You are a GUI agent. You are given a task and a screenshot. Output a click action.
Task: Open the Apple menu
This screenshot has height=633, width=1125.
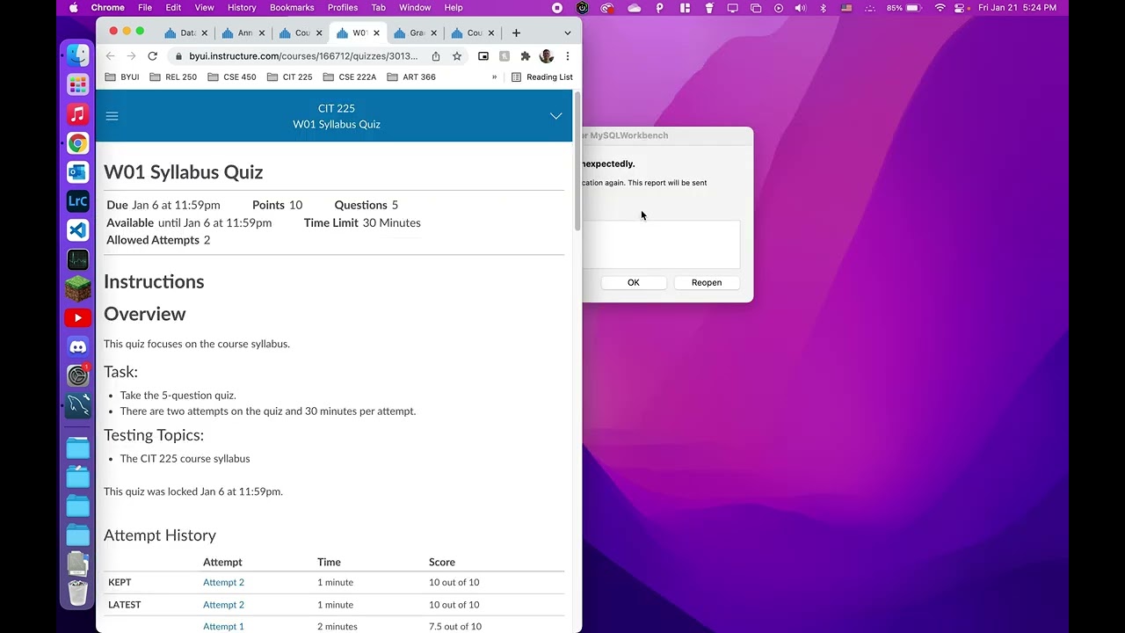(73, 8)
